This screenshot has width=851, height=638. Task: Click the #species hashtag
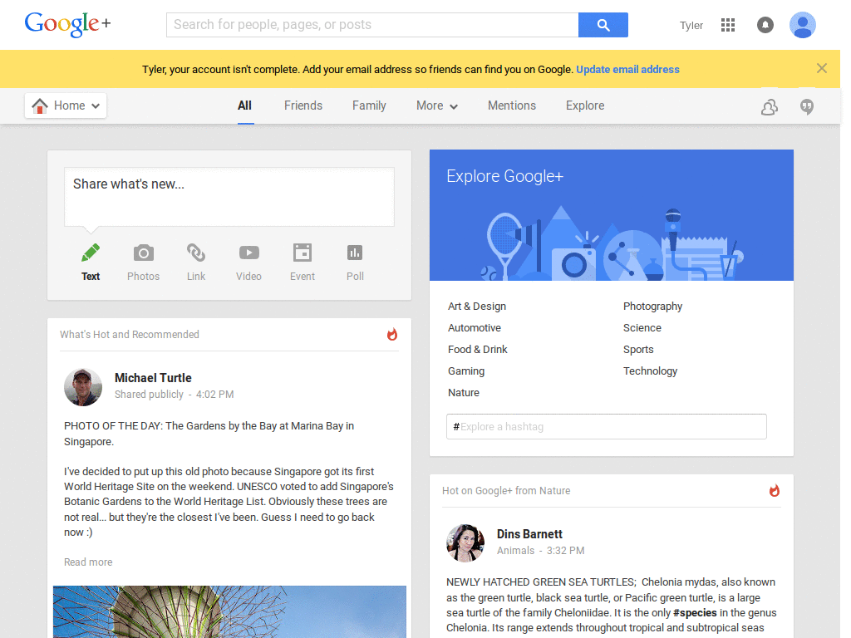point(695,612)
